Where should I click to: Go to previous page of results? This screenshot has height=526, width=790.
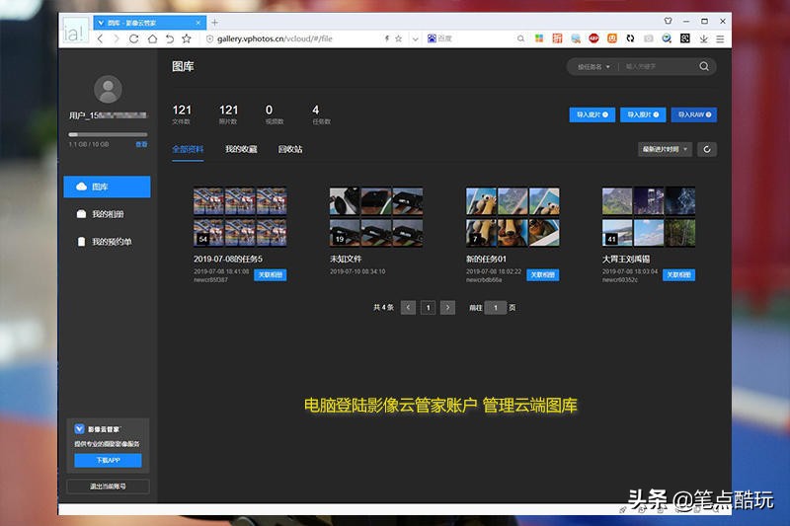pos(408,308)
